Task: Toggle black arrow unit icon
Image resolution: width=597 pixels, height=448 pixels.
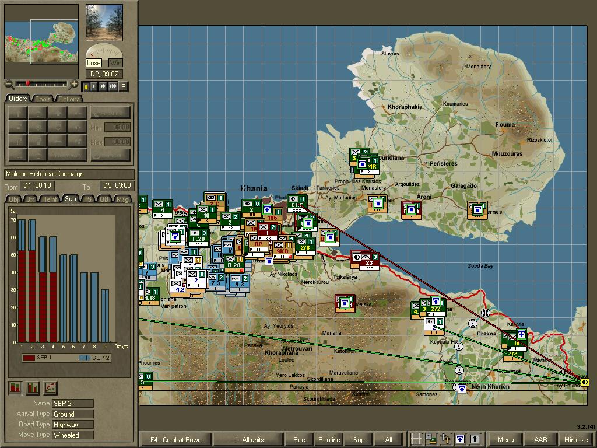Action: (x=475, y=439)
